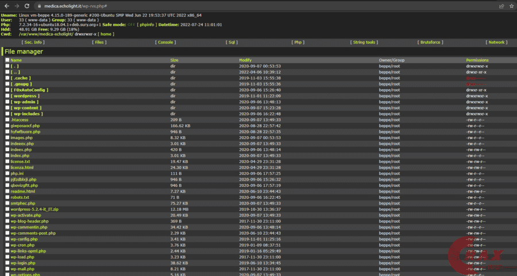Open the images.php file

pos(21,137)
